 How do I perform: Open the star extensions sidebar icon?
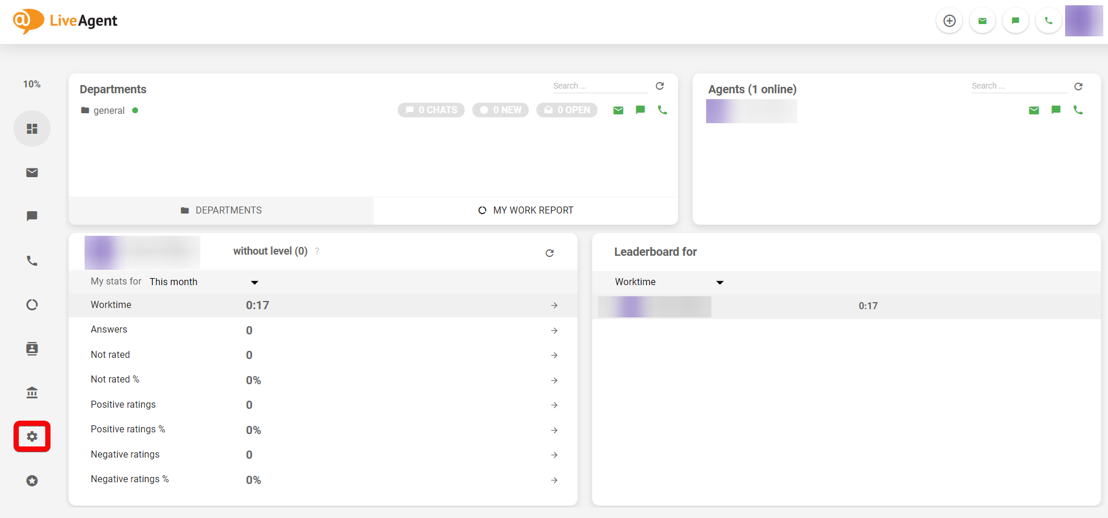click(32, 480)
